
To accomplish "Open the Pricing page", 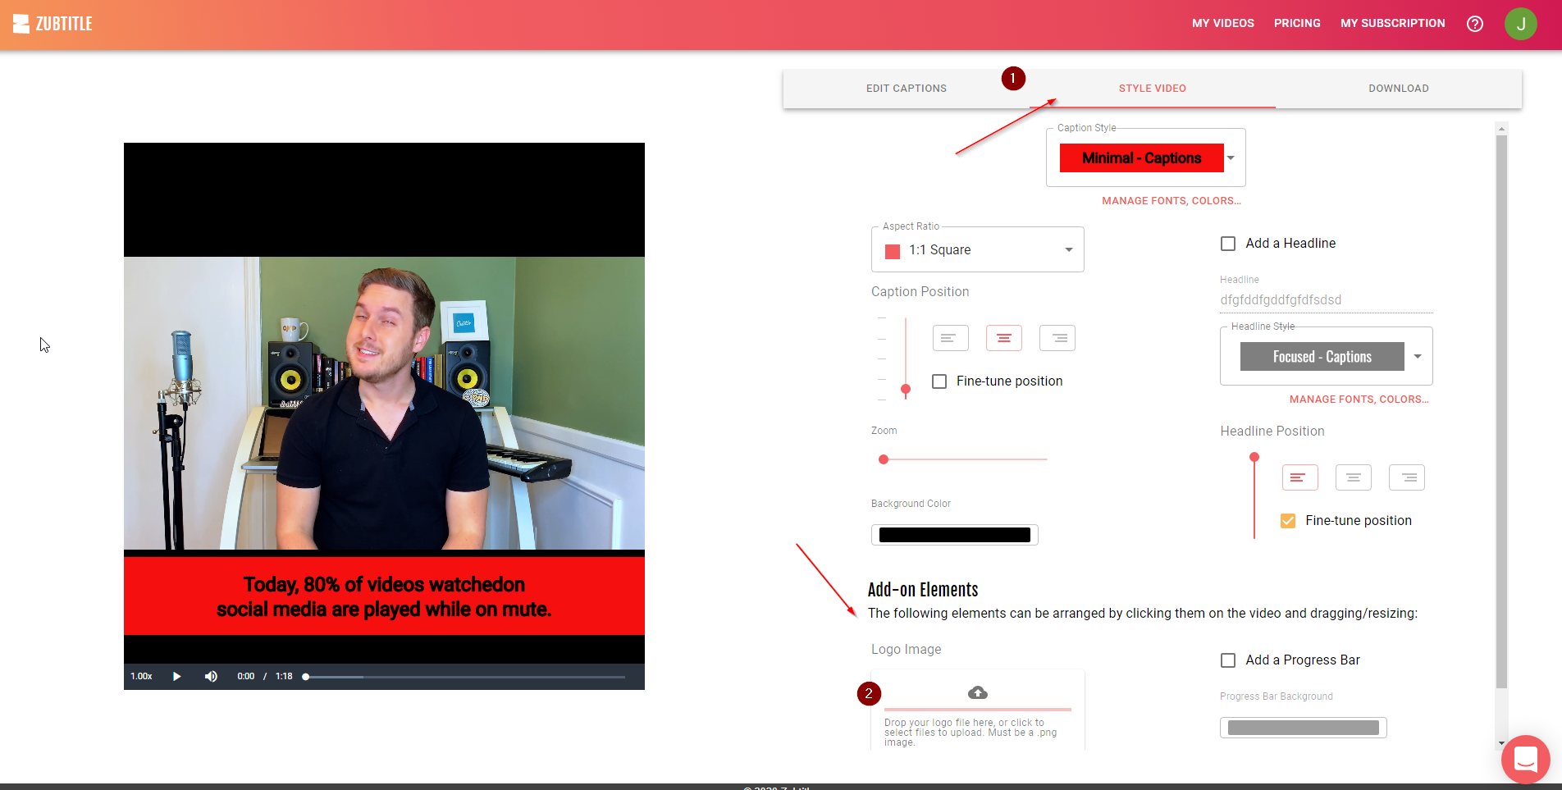I will tap(1297, 24).
